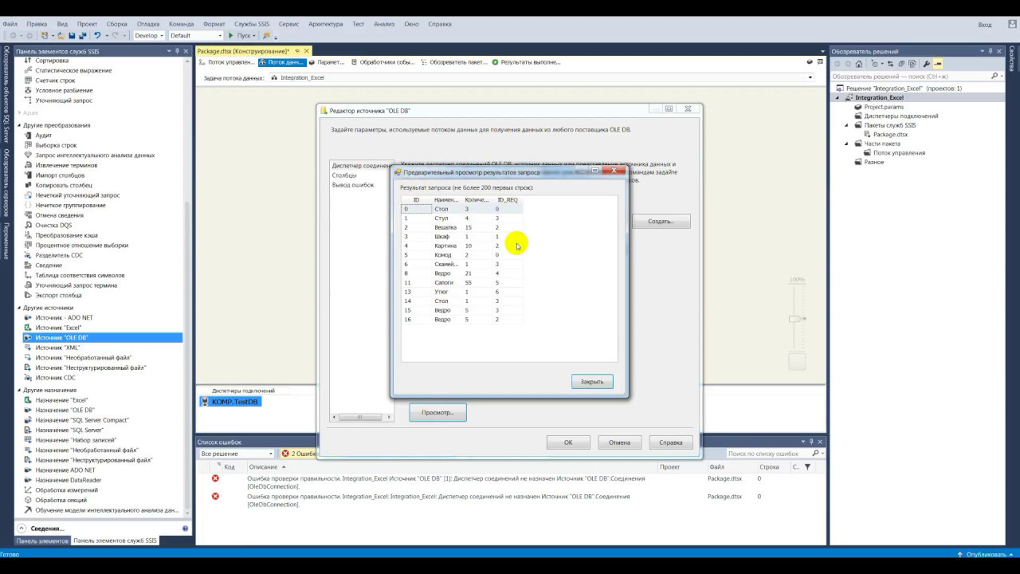
Task: Open Default platform dropdown
Action: [x=195, y=36]
